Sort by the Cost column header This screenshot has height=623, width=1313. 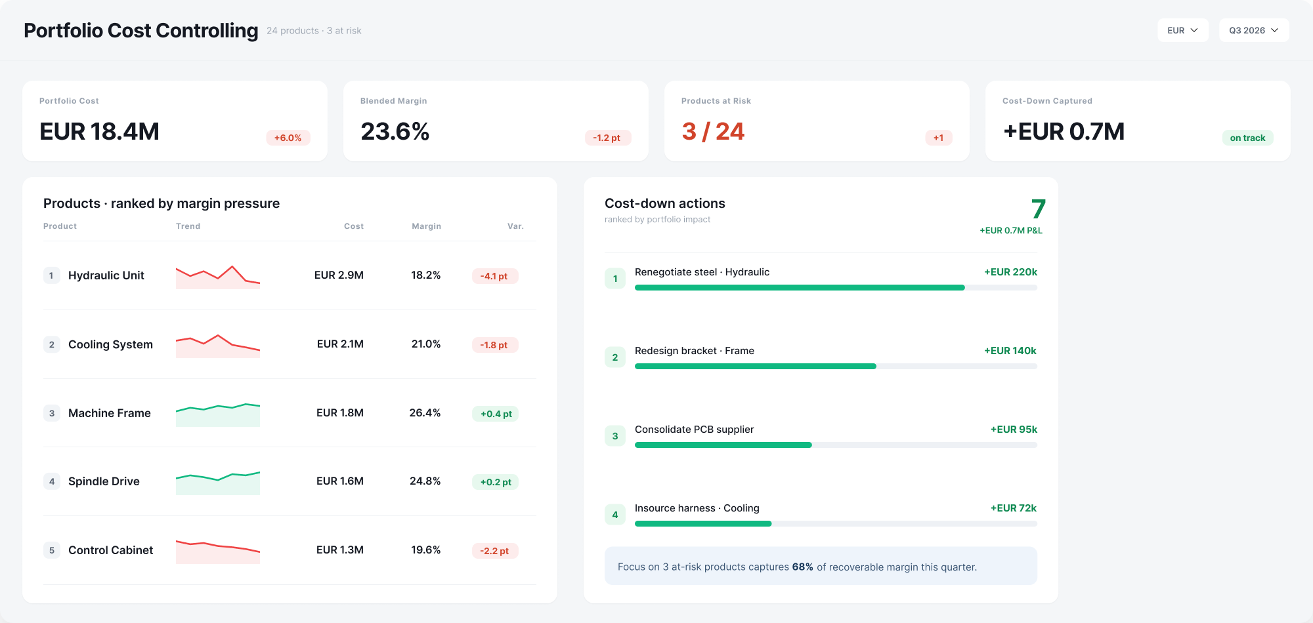pyautogui.click(x=354, y=226)
